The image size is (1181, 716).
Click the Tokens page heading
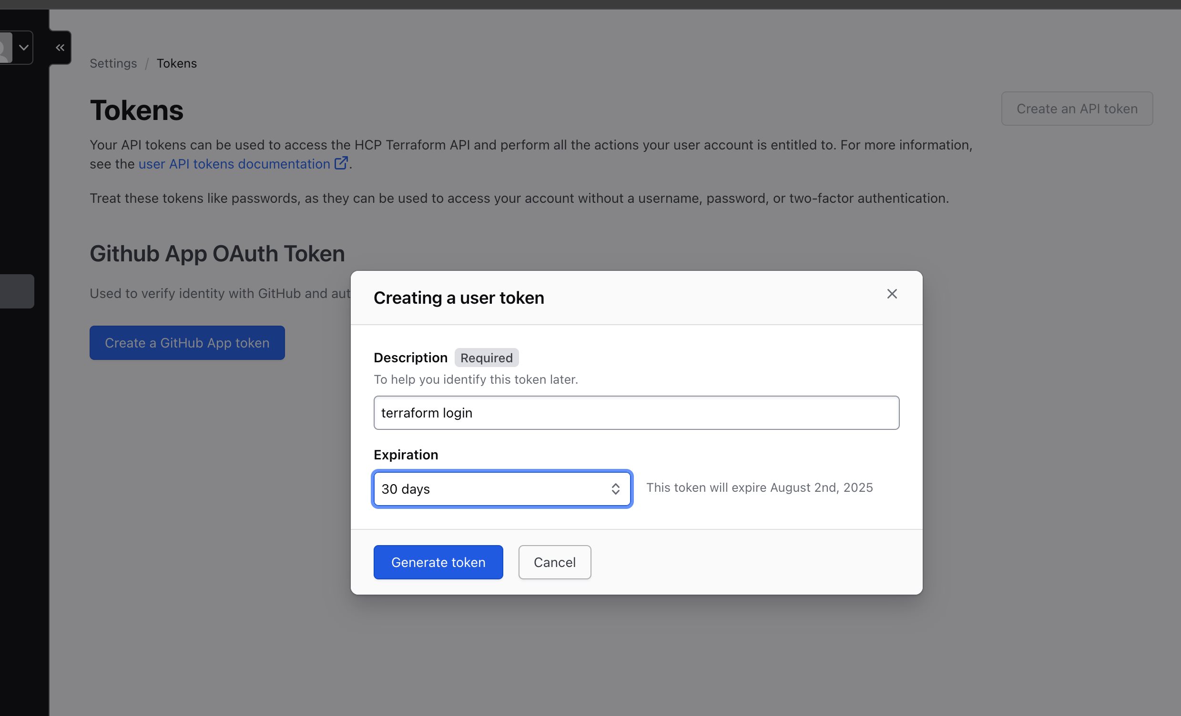click(137, 110)
